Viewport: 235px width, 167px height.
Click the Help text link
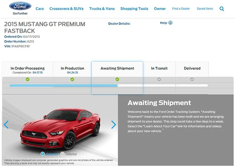click(x=164, y=23)
